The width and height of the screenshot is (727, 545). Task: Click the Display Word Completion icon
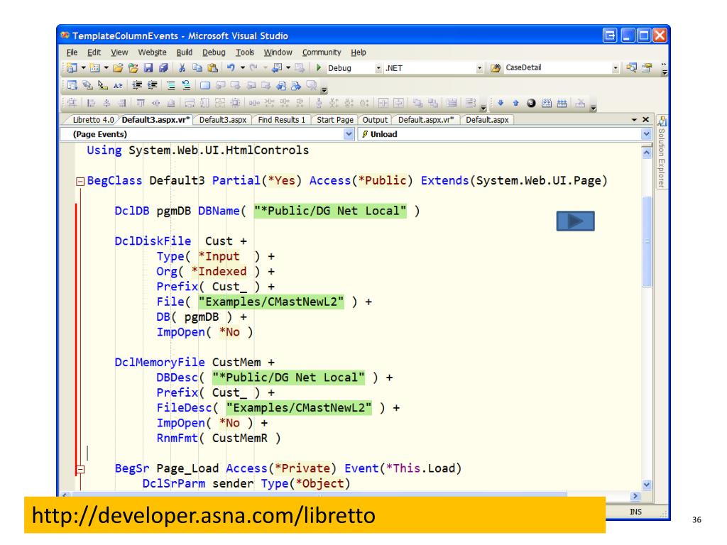[x=119, y=85]
